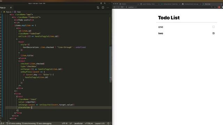Split the editor to the right
The height and width of the screenshot is (125, 223).
(x=103, y=8)
